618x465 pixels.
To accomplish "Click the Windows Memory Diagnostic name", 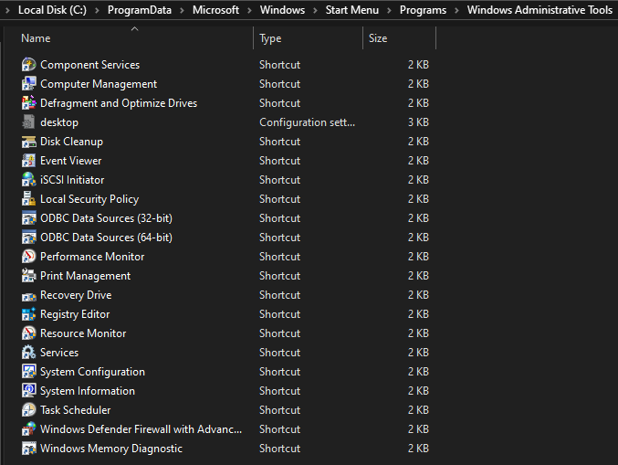I will (x=111, y=449).
